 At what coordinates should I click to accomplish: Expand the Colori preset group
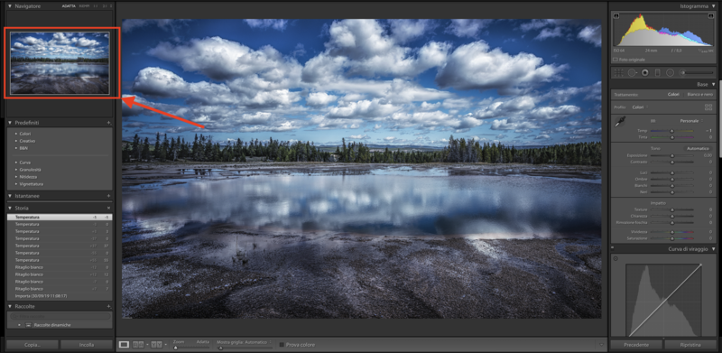coord(16,134)
